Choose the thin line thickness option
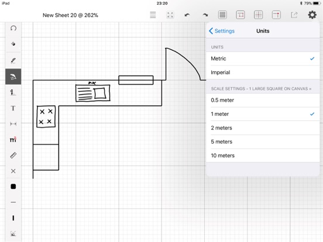The image size is (323, 242). (13, 202)
